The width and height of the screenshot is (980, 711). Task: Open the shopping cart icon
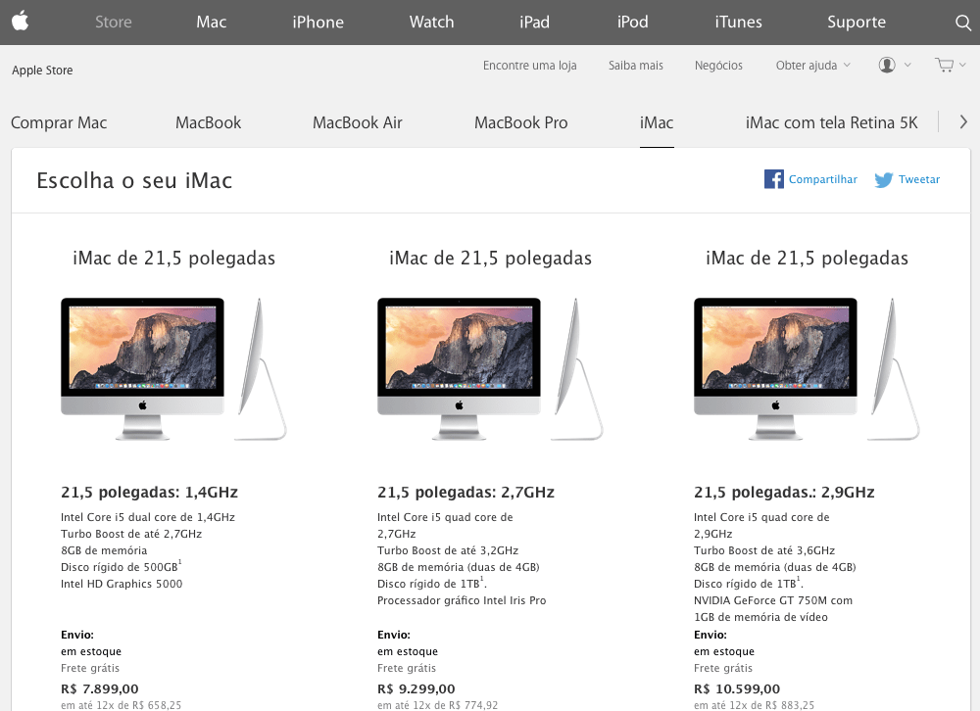[x=944, y=65]
